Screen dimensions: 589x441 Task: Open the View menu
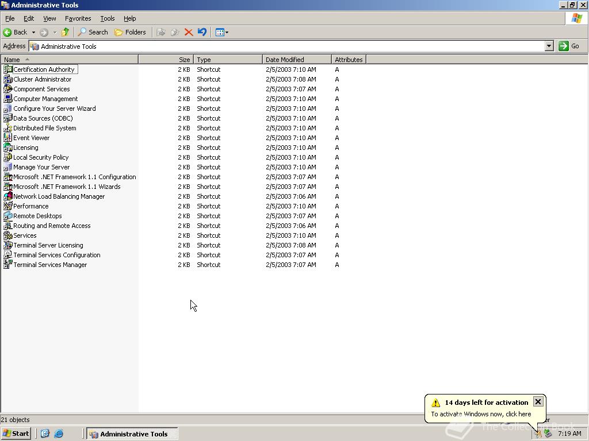49,18
